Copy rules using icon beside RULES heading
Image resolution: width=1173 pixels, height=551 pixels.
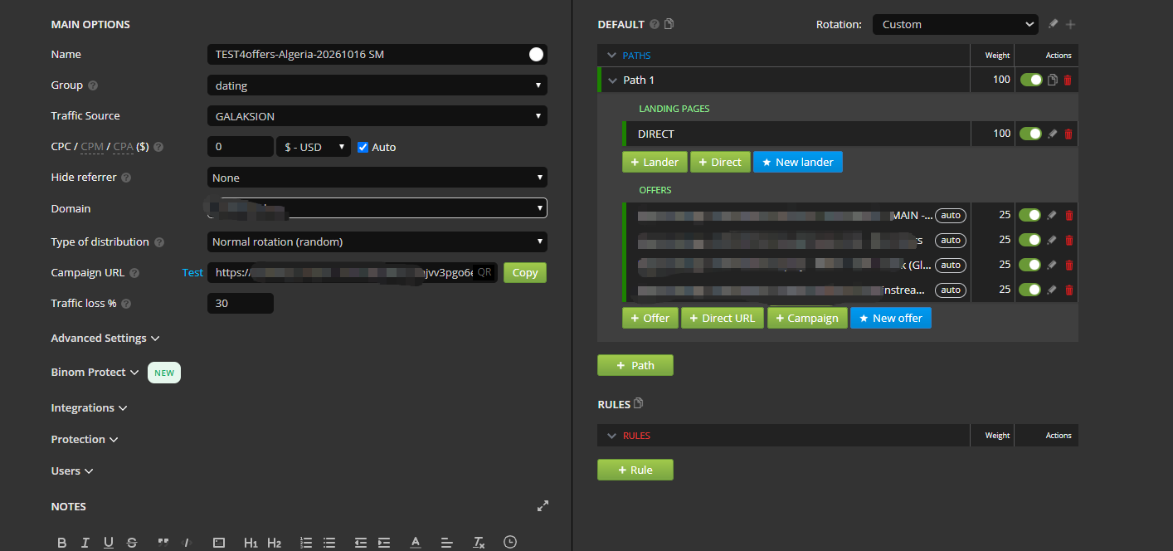(638, 403)
